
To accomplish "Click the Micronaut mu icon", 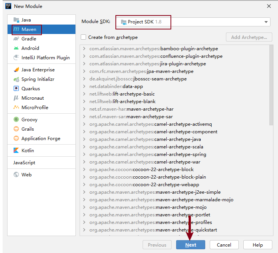I will 16,98.
